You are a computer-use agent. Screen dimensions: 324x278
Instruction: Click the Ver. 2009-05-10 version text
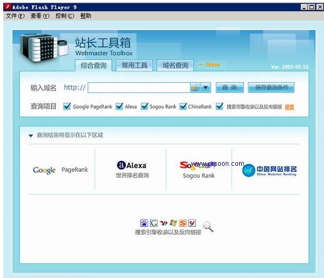pos(290,67)
